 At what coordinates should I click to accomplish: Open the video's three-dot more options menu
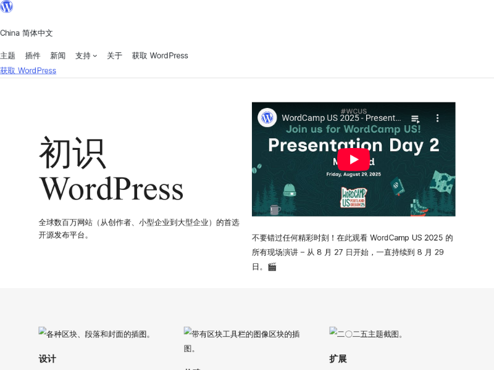tap(437, 118)
